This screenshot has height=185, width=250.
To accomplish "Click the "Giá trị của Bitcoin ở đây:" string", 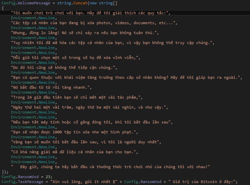I will [x=202, y=182].
